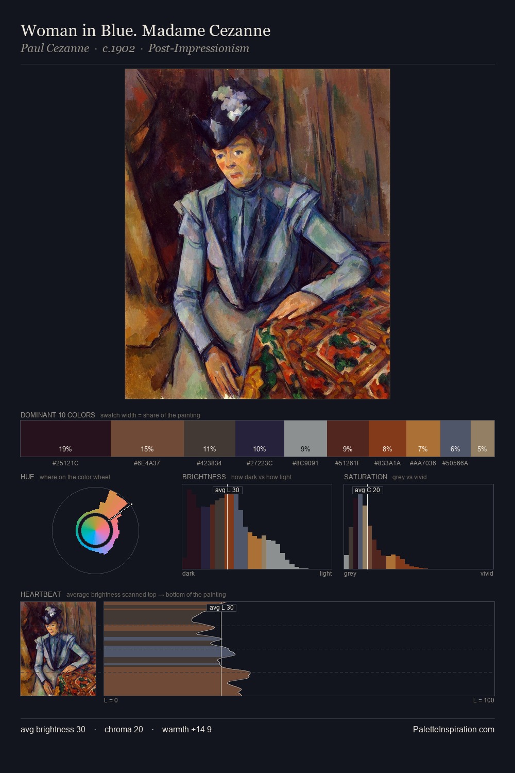Image resolution: width=515 pixels, height=773 pixels.
Task: Click 'avg L 30' marker in Heartbeat chart
Action: [x=221, y=608]
